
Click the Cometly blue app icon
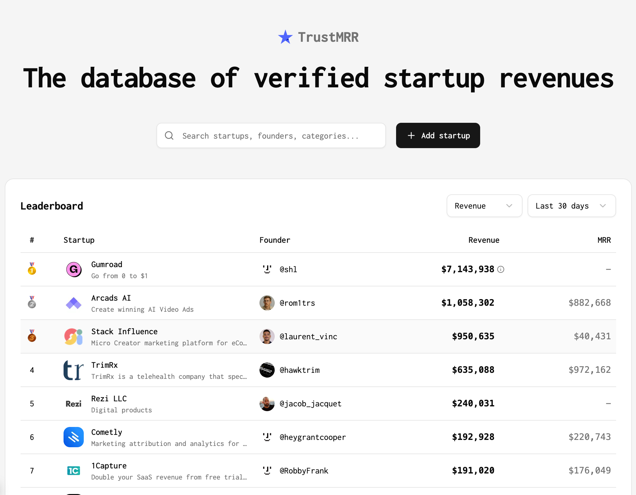[x=74, y=437]
